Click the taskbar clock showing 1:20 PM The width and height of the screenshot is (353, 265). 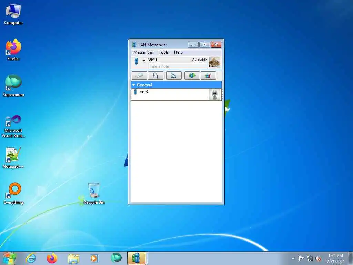(335, 258)
